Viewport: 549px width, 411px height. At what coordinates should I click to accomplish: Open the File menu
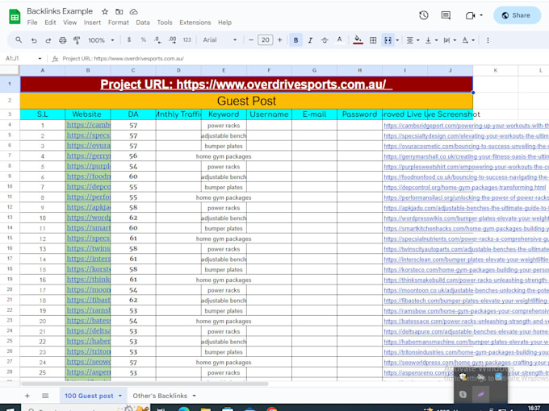(x=32, y=23)
